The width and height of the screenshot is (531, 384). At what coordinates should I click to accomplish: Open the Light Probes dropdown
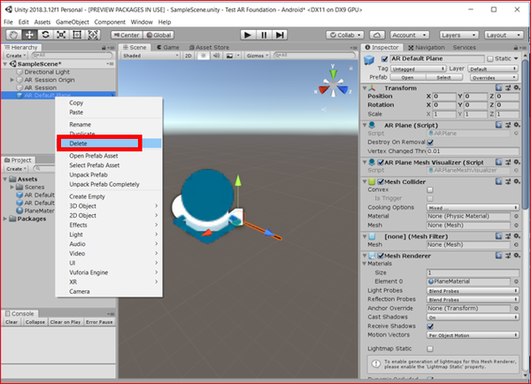(x=473, y=291)
